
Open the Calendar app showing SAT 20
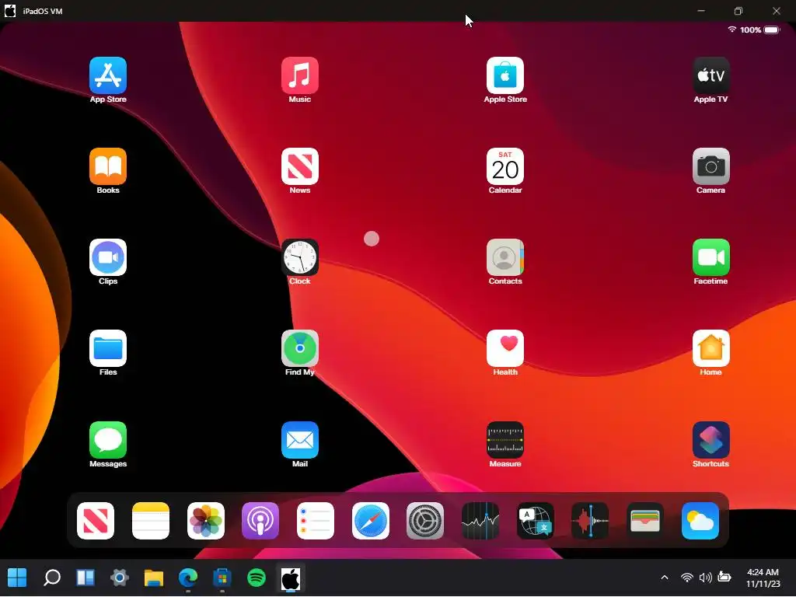click(x=504, y=166)
